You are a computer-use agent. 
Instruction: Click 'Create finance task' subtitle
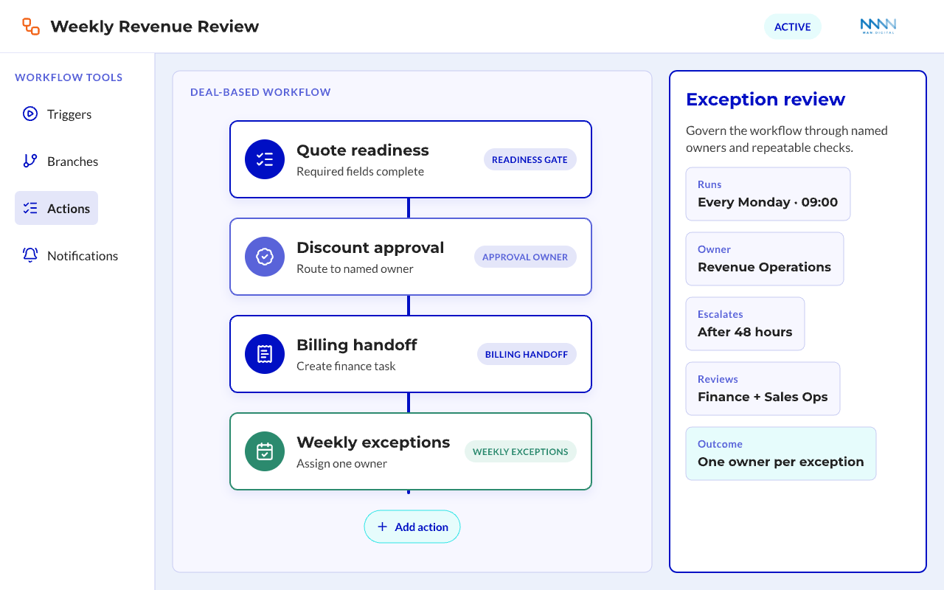pos(346,367)
